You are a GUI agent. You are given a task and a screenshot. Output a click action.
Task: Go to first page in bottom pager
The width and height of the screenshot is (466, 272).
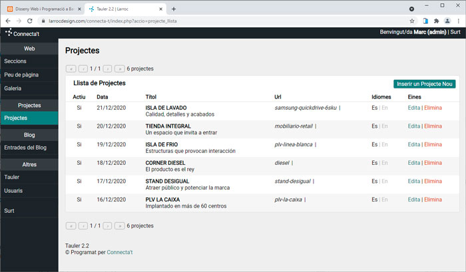[x=71, y=225]
